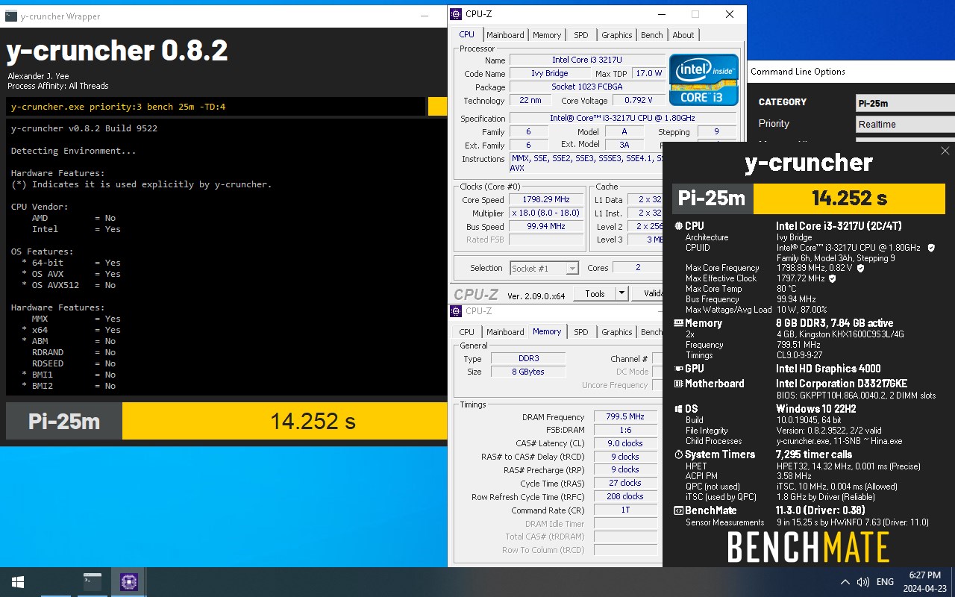This screenshot has height=597, width=955.
Task: Click 'Detecting Environment...' in console output
Action: click(74, 151)
